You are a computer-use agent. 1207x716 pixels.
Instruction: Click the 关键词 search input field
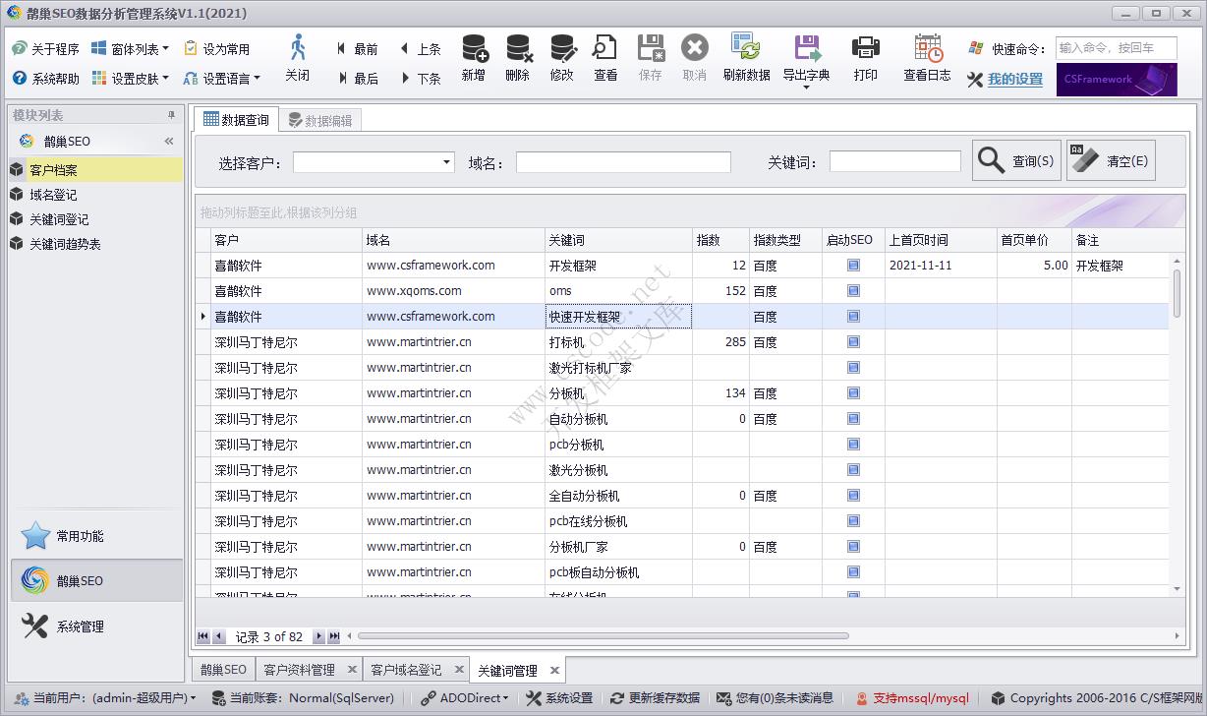click(894, 162)
